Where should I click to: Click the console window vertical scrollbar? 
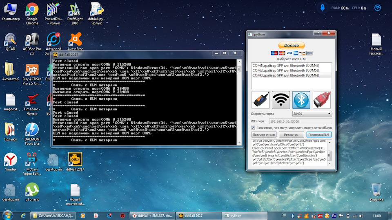coord(239,102)
